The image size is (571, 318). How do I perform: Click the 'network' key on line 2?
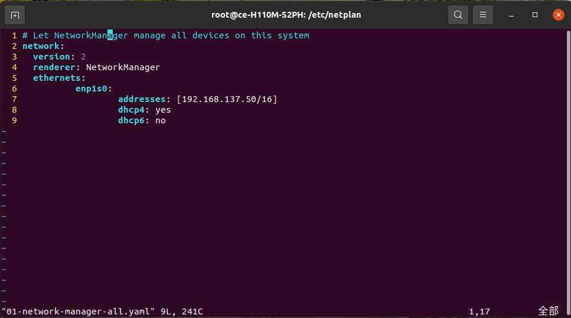pos(41,46)
